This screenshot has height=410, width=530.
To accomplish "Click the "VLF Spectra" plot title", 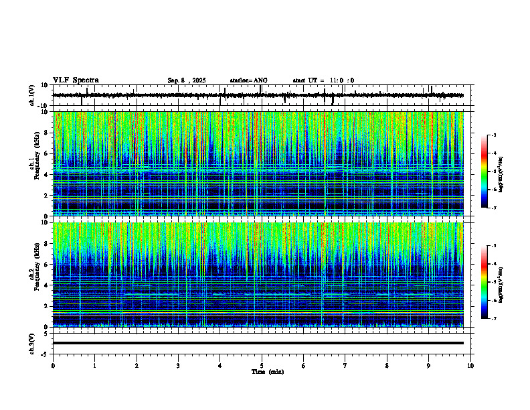I will (x=76, y=80).
